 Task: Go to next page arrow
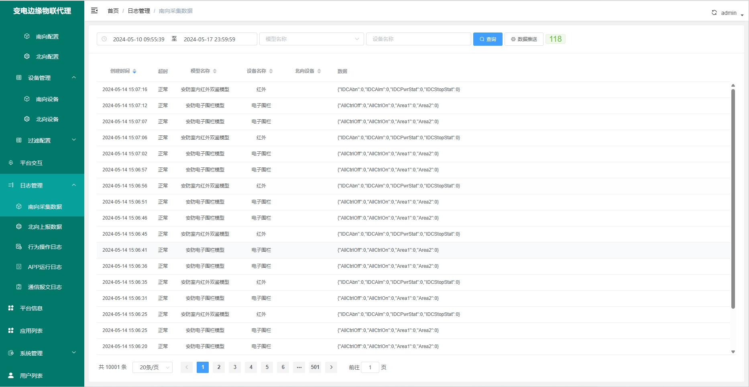tap(331, 367)
